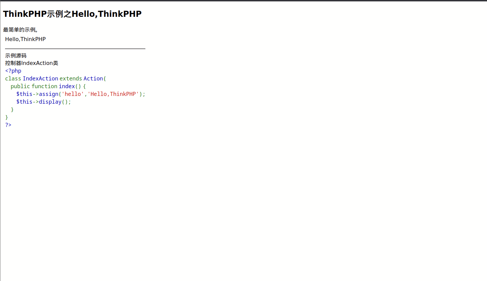Click the red 'hello' string literal
Viewport: 487px width, 281px height.
(73, 94)
